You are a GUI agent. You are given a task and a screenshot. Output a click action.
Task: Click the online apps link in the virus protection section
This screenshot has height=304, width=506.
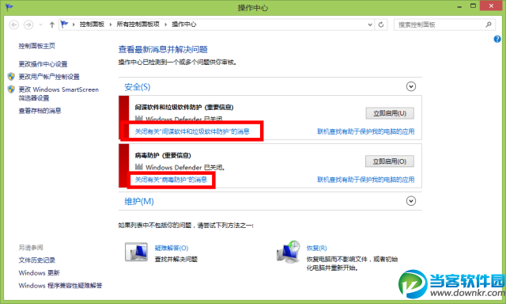tap(366, 180)
